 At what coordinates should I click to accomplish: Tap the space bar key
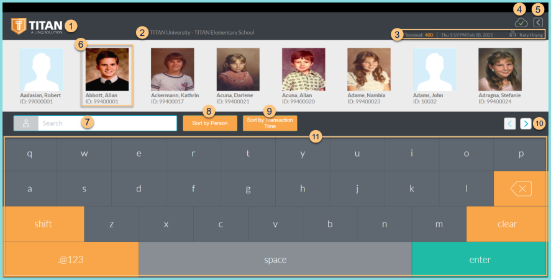click(x=275, y=260)
